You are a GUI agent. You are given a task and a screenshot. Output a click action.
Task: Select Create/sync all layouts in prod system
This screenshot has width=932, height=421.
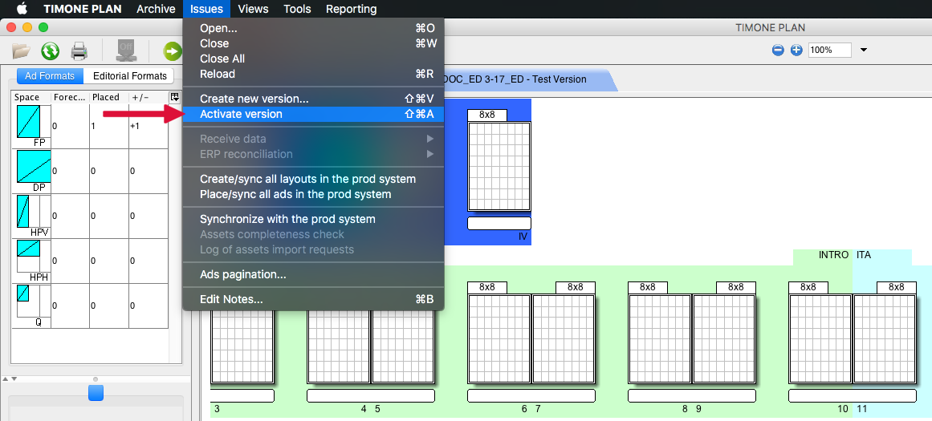[x=313, y=179]
